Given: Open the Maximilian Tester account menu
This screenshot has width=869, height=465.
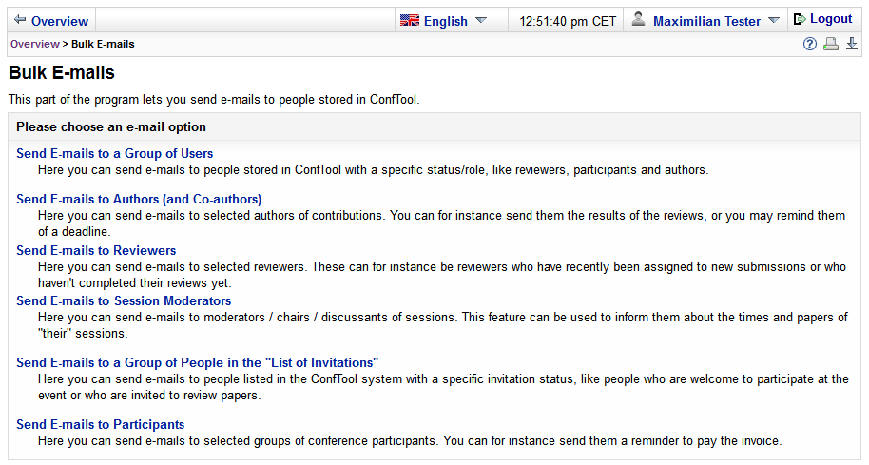Looking at the screenshot, I should [x=706, y=21].
